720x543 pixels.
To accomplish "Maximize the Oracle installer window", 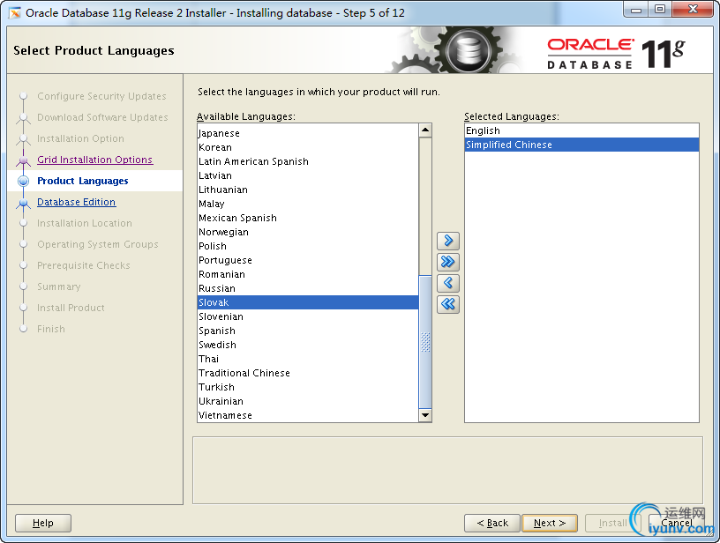I will click(660, 10).
